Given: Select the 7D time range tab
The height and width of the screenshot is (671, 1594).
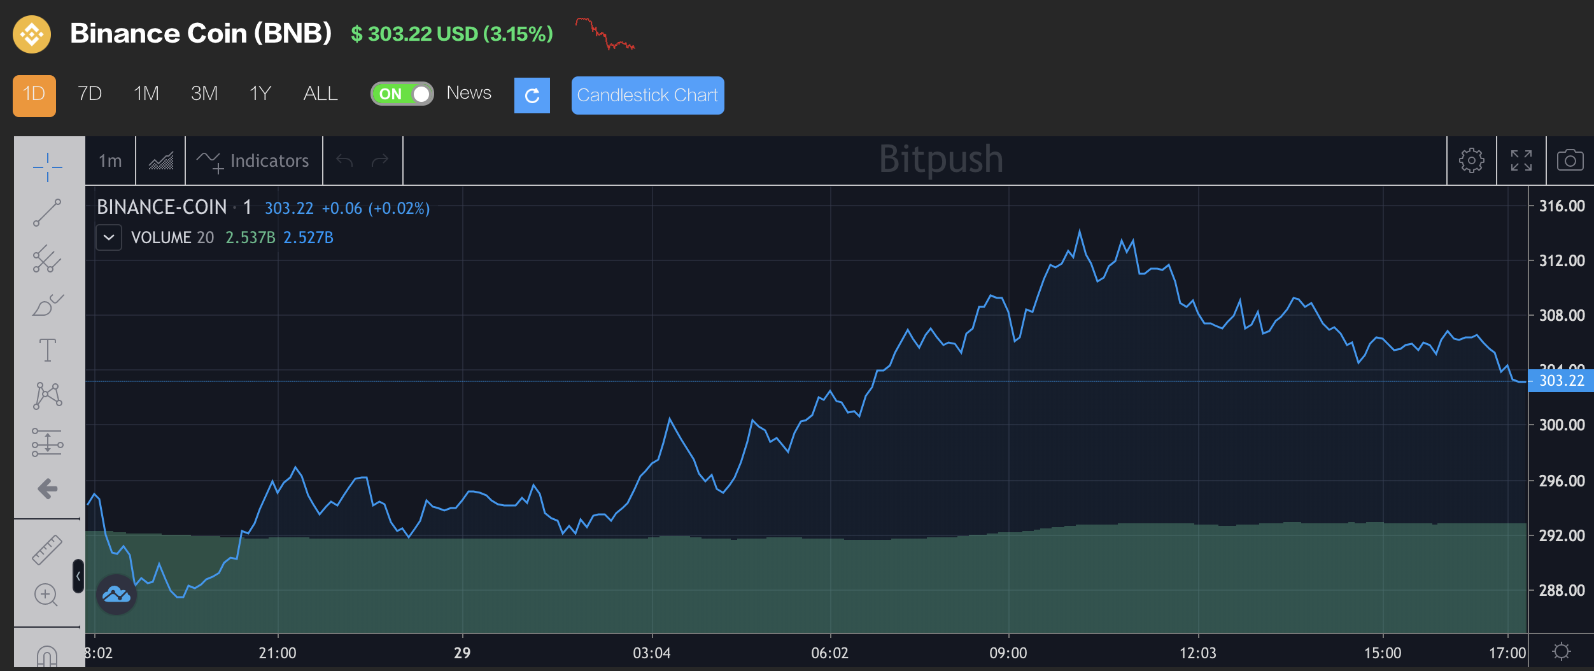Looking at the screenshot, I should tap(90, 94).
